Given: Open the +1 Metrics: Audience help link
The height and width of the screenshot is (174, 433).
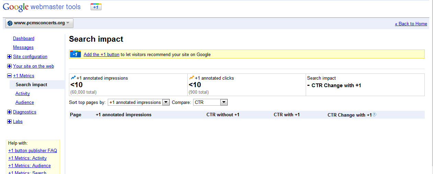Looking at the screenshot, I should (30, 165).
